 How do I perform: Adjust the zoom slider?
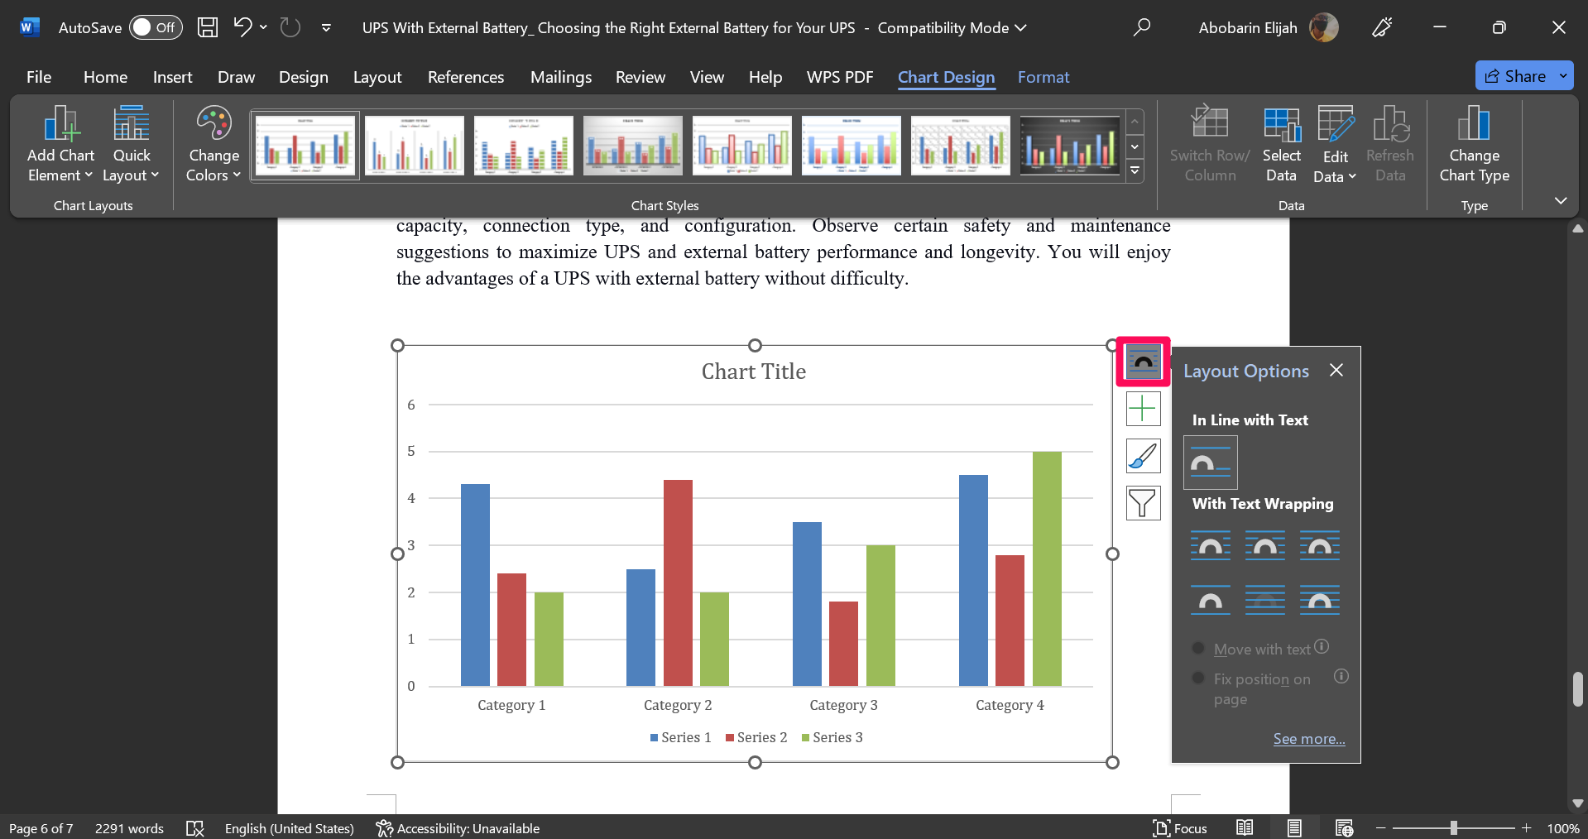click(x=1453, y=827)
